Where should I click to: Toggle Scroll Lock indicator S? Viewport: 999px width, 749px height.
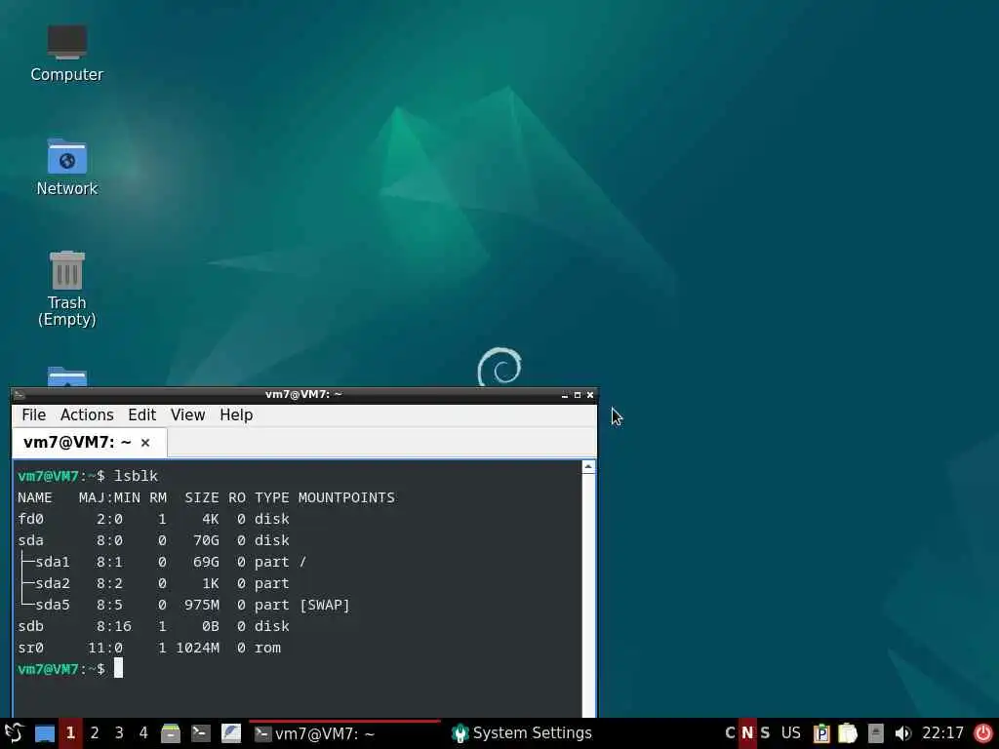click(765, 733)
